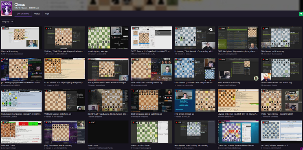Open the '[Rie] Titled Arena 4' thumbnail
303x150 pixels.
[64, 132]
